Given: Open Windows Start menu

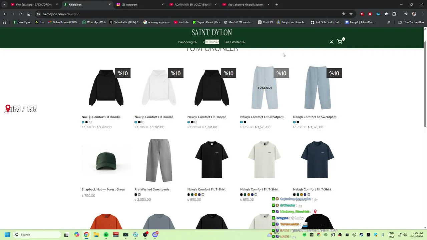Looking at the screenshot, I should (7, 235).
